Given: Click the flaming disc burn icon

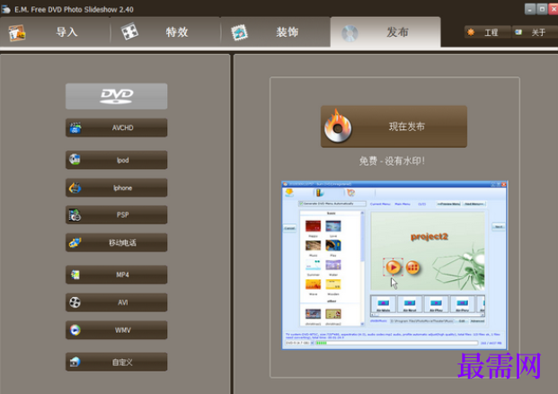Looking at the screenshot, I should click(x=338, y=127).
